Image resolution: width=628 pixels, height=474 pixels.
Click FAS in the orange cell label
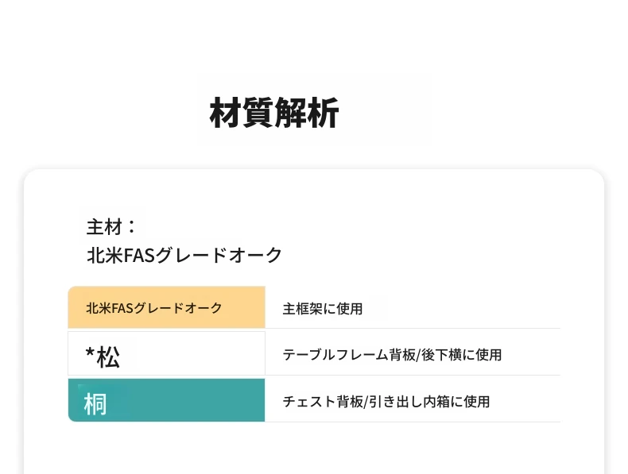[x=122, y=308]
